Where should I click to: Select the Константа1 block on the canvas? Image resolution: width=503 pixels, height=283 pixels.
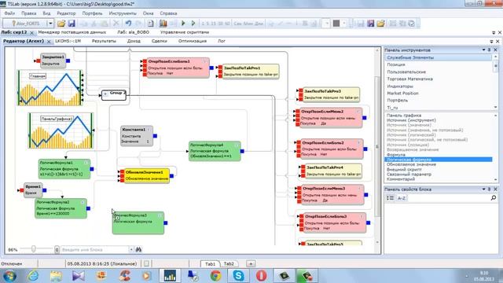[137, 136]
